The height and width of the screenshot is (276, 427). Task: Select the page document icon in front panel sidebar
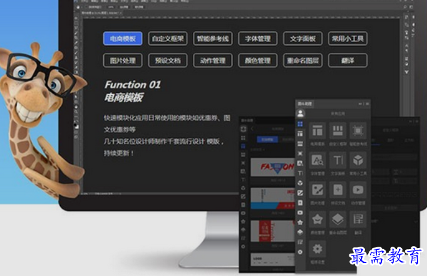click(300, 203)
